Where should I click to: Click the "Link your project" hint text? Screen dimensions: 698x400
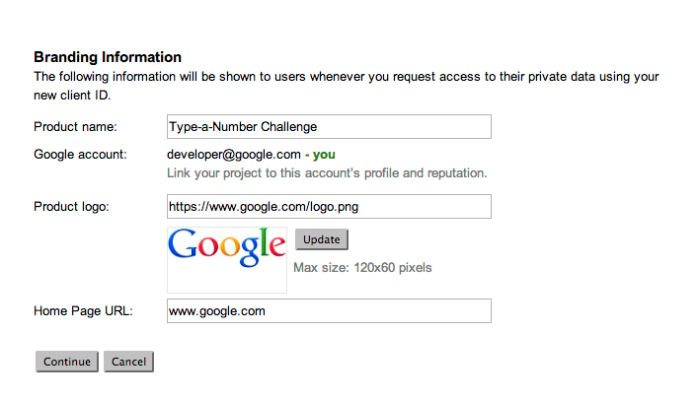[x=327, y=173]
